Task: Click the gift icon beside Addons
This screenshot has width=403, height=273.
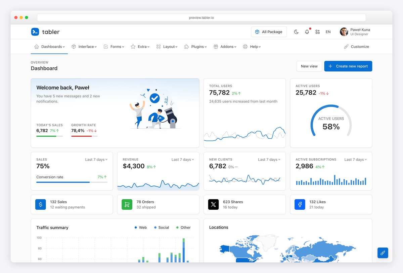Action: pyautogui.click(x=216, y=47)
